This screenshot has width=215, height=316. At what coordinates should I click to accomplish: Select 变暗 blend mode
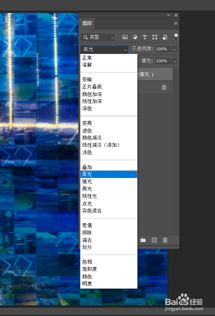coord(109,79)
